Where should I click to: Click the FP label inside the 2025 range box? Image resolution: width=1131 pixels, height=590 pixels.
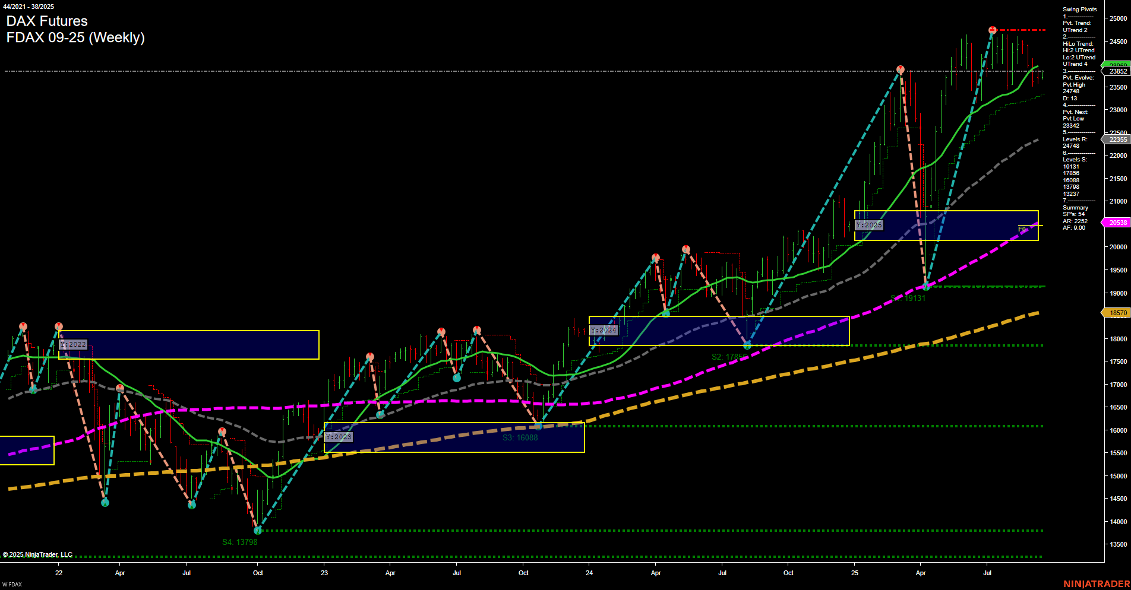[1021, 229]
